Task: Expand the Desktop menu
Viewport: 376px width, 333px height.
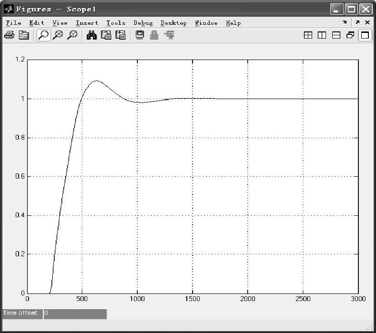Action: point(173,23)
